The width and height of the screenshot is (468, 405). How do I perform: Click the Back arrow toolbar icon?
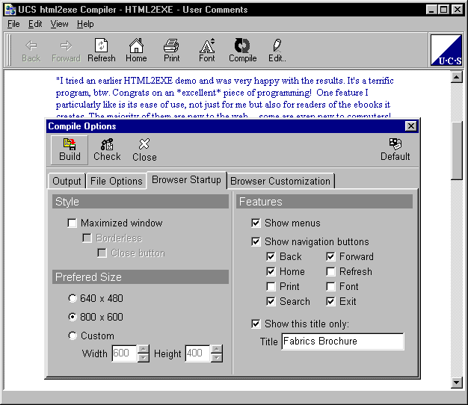pyautogui.click(x=31, y=46)
